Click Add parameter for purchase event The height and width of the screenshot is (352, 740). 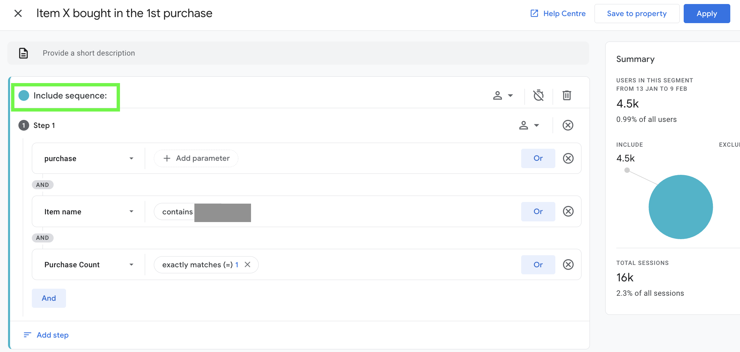196,158
